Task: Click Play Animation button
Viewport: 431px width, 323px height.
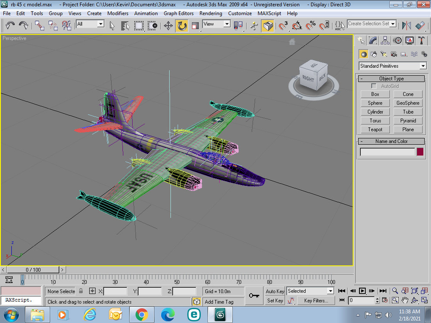Action: (362, 291)
